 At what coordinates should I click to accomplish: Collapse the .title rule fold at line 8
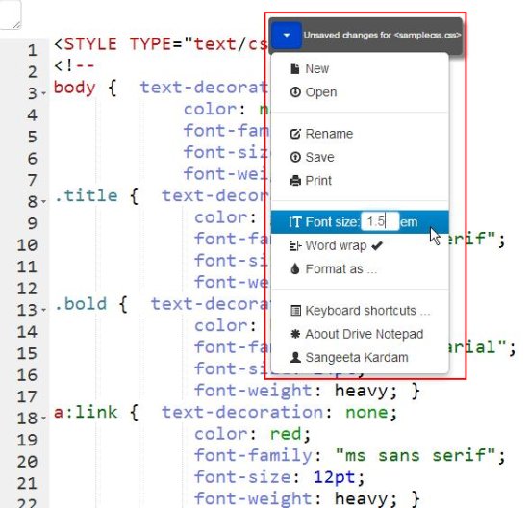pyautogui.click(x=44, y=201)
